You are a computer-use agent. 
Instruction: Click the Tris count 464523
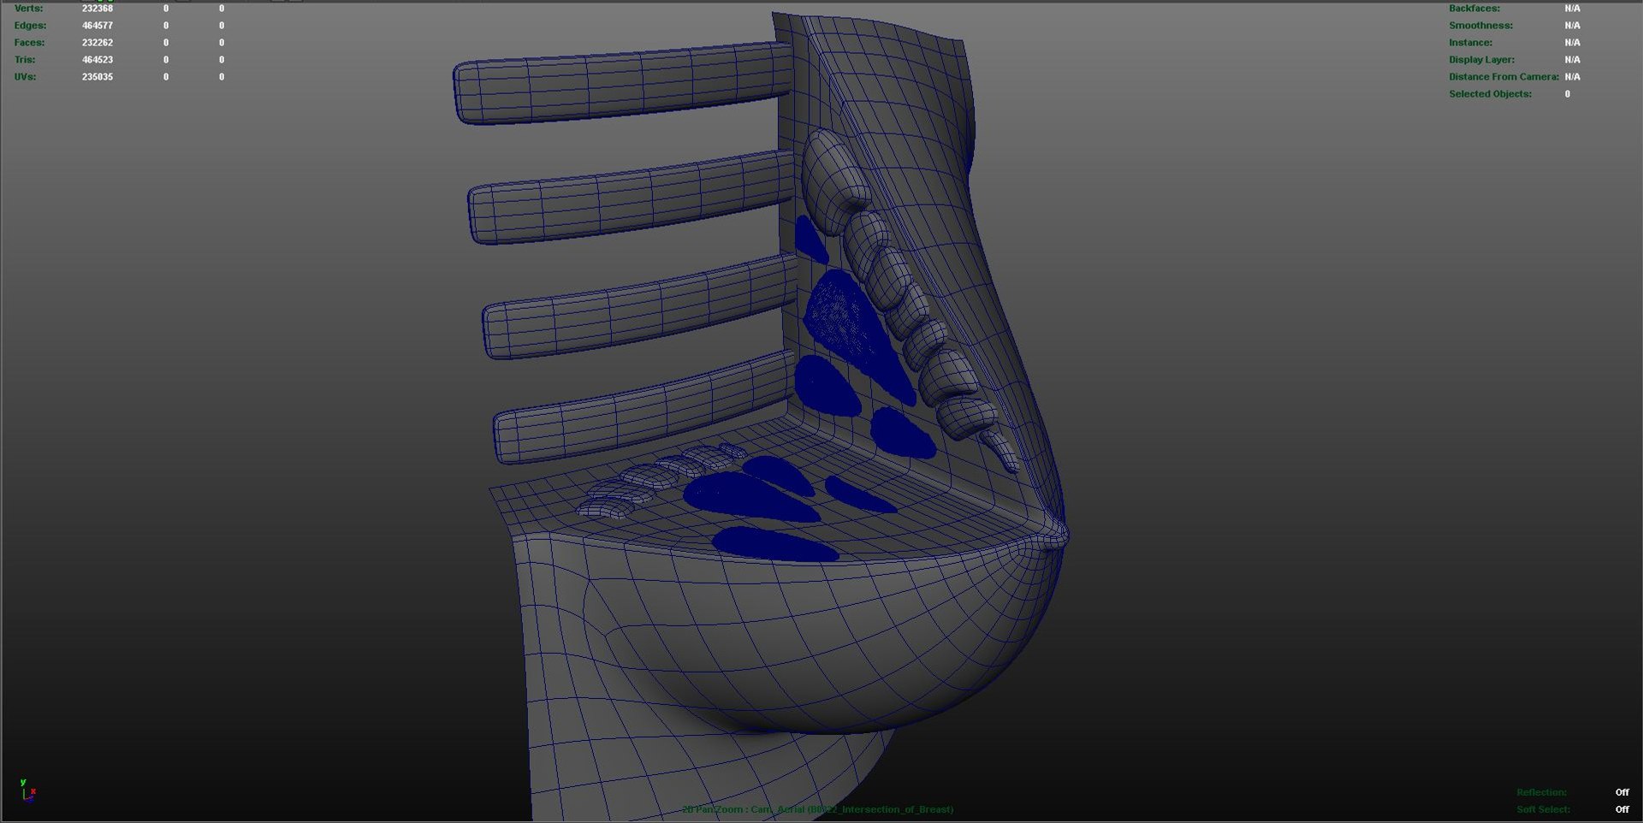(x=98, y=60)
